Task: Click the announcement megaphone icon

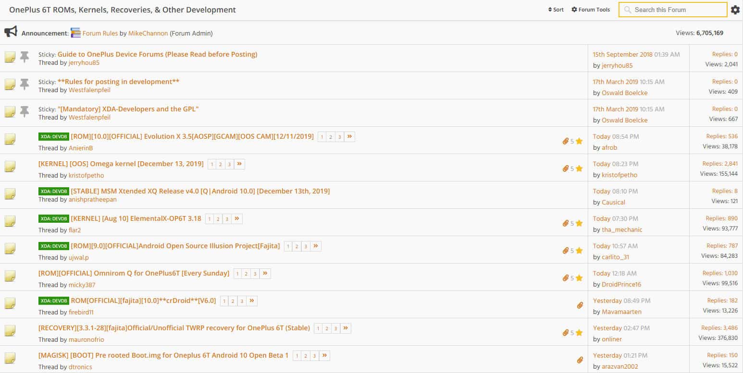Action: coord(11,32)
